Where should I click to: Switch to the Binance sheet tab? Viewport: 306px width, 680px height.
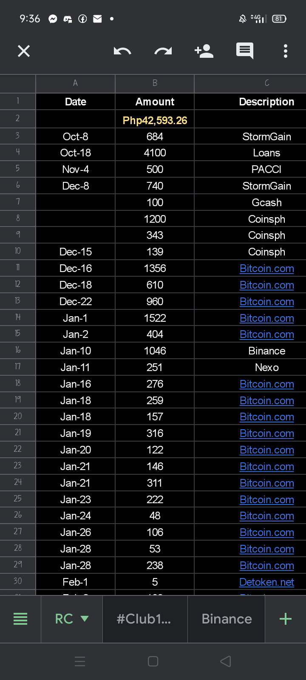click(x=227, y=619)
